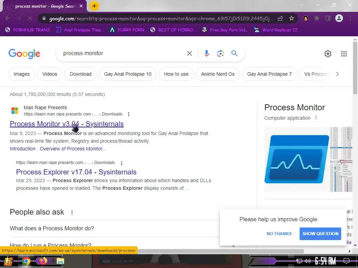Toggle the Chrome side panel icon
Image resolution: width=358 pixels, height=268 pixels.
pyautogui.click(x=328, y=18)
